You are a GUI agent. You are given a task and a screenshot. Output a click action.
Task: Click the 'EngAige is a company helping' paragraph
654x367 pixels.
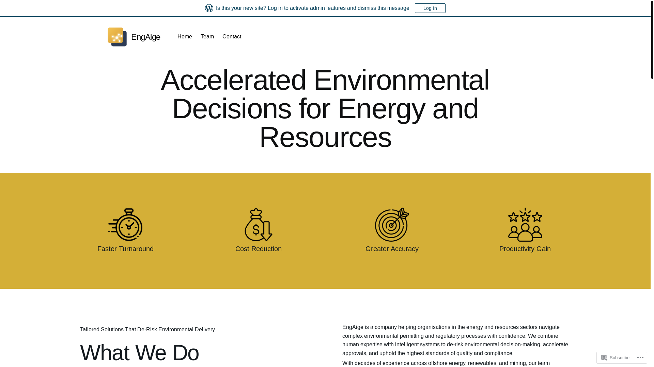455,340
